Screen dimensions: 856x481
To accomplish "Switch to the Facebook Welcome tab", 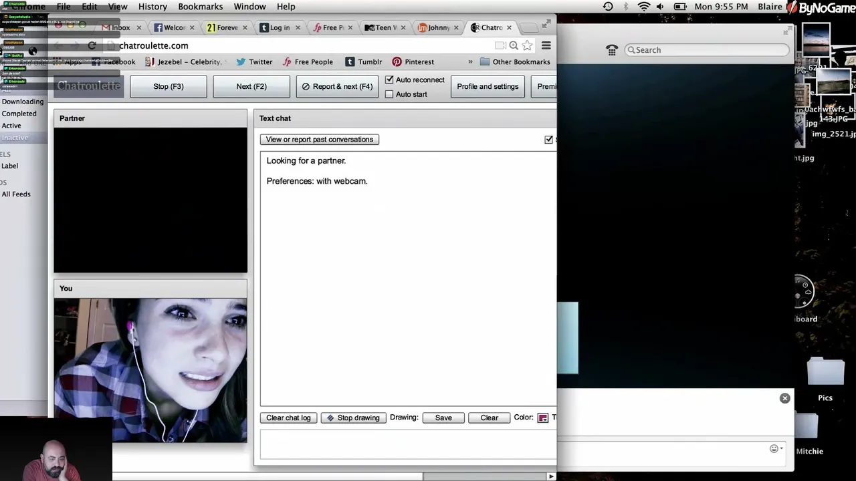I will click(x=173, y=27).
